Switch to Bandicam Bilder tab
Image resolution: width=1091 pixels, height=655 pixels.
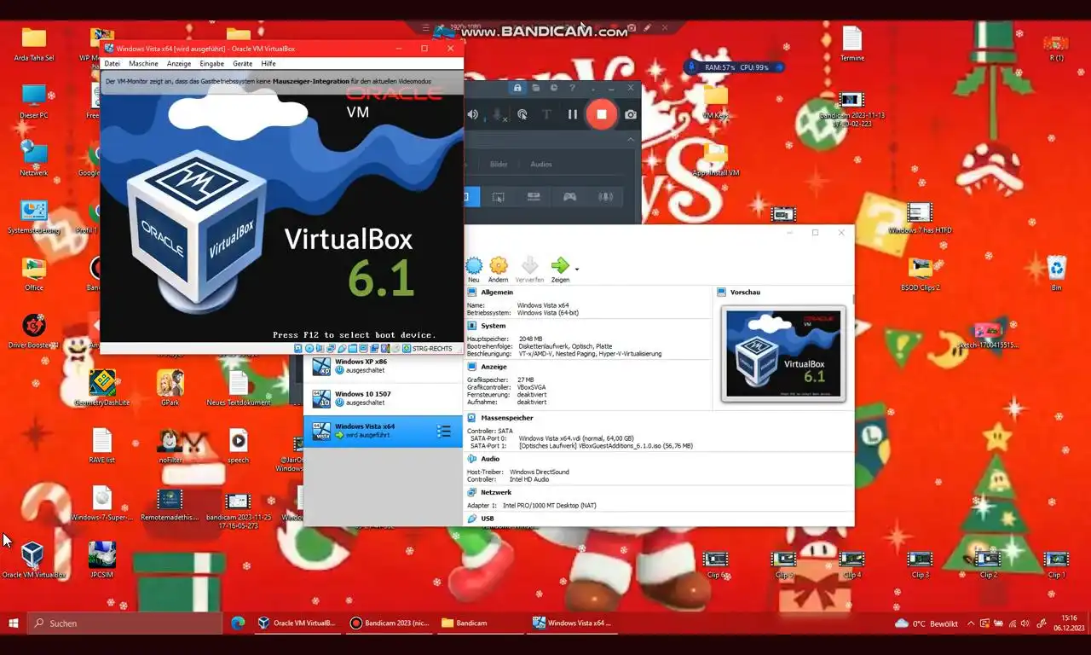tap(499, 164)
